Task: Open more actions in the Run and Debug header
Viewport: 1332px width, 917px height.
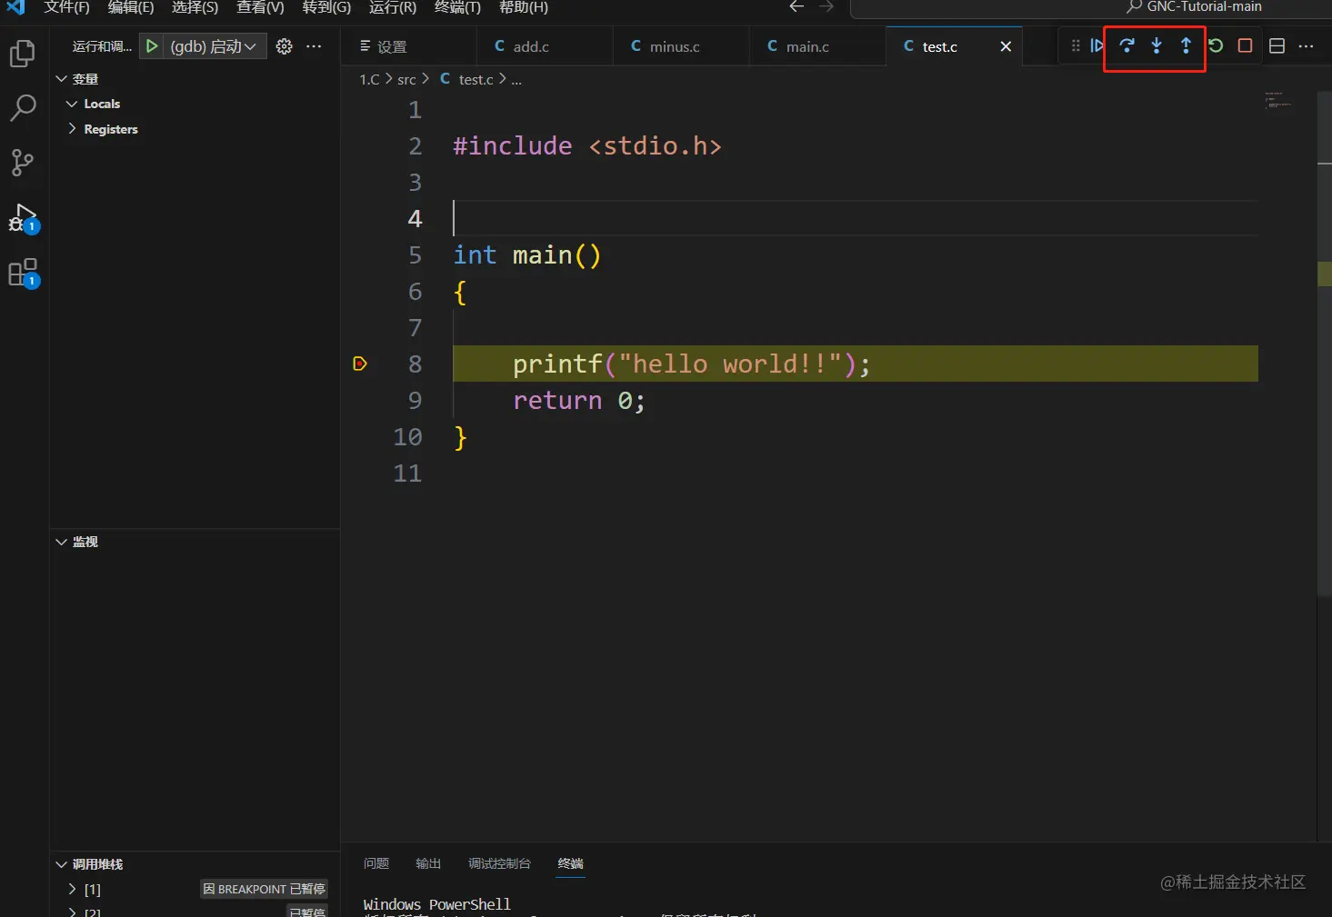Action: click(x=314, y=46)
